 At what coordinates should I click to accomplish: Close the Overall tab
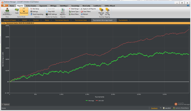click(x=29, y=20)
